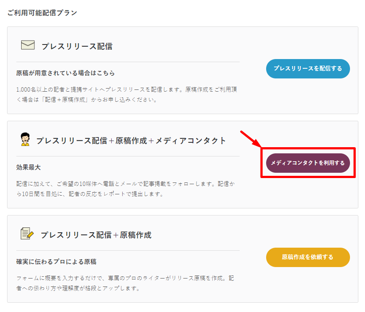Click the blue プレスリリースを配信する button
This screenshot has height=312, width=365.
(308, 69)
